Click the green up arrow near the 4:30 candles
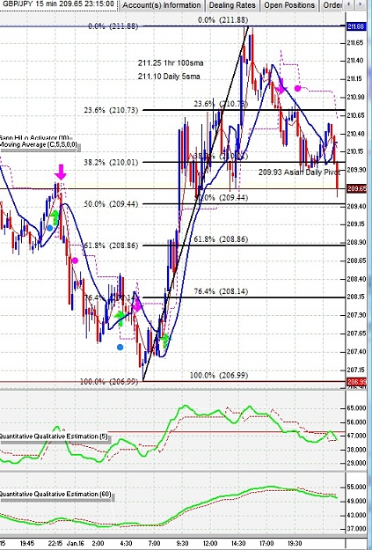Viewport: 372px width, 550px height. [120, 319]
